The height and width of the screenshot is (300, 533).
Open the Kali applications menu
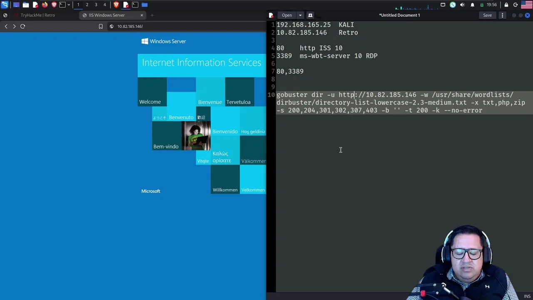5,5
